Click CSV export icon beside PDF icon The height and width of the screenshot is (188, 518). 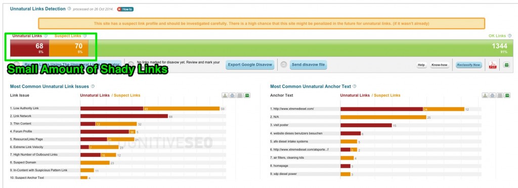pyautogui.click(x=506, y=65)
